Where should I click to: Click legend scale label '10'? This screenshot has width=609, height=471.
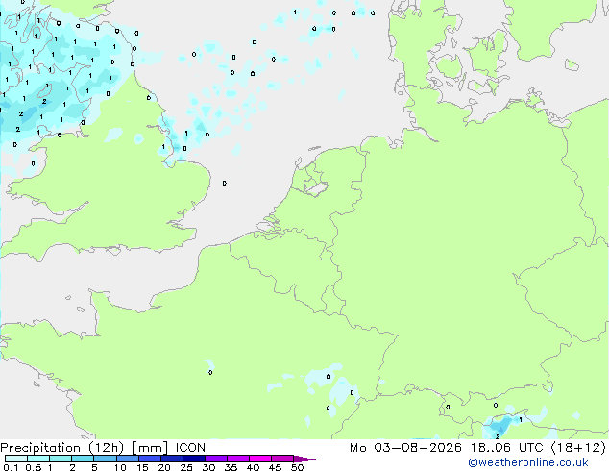120,467
